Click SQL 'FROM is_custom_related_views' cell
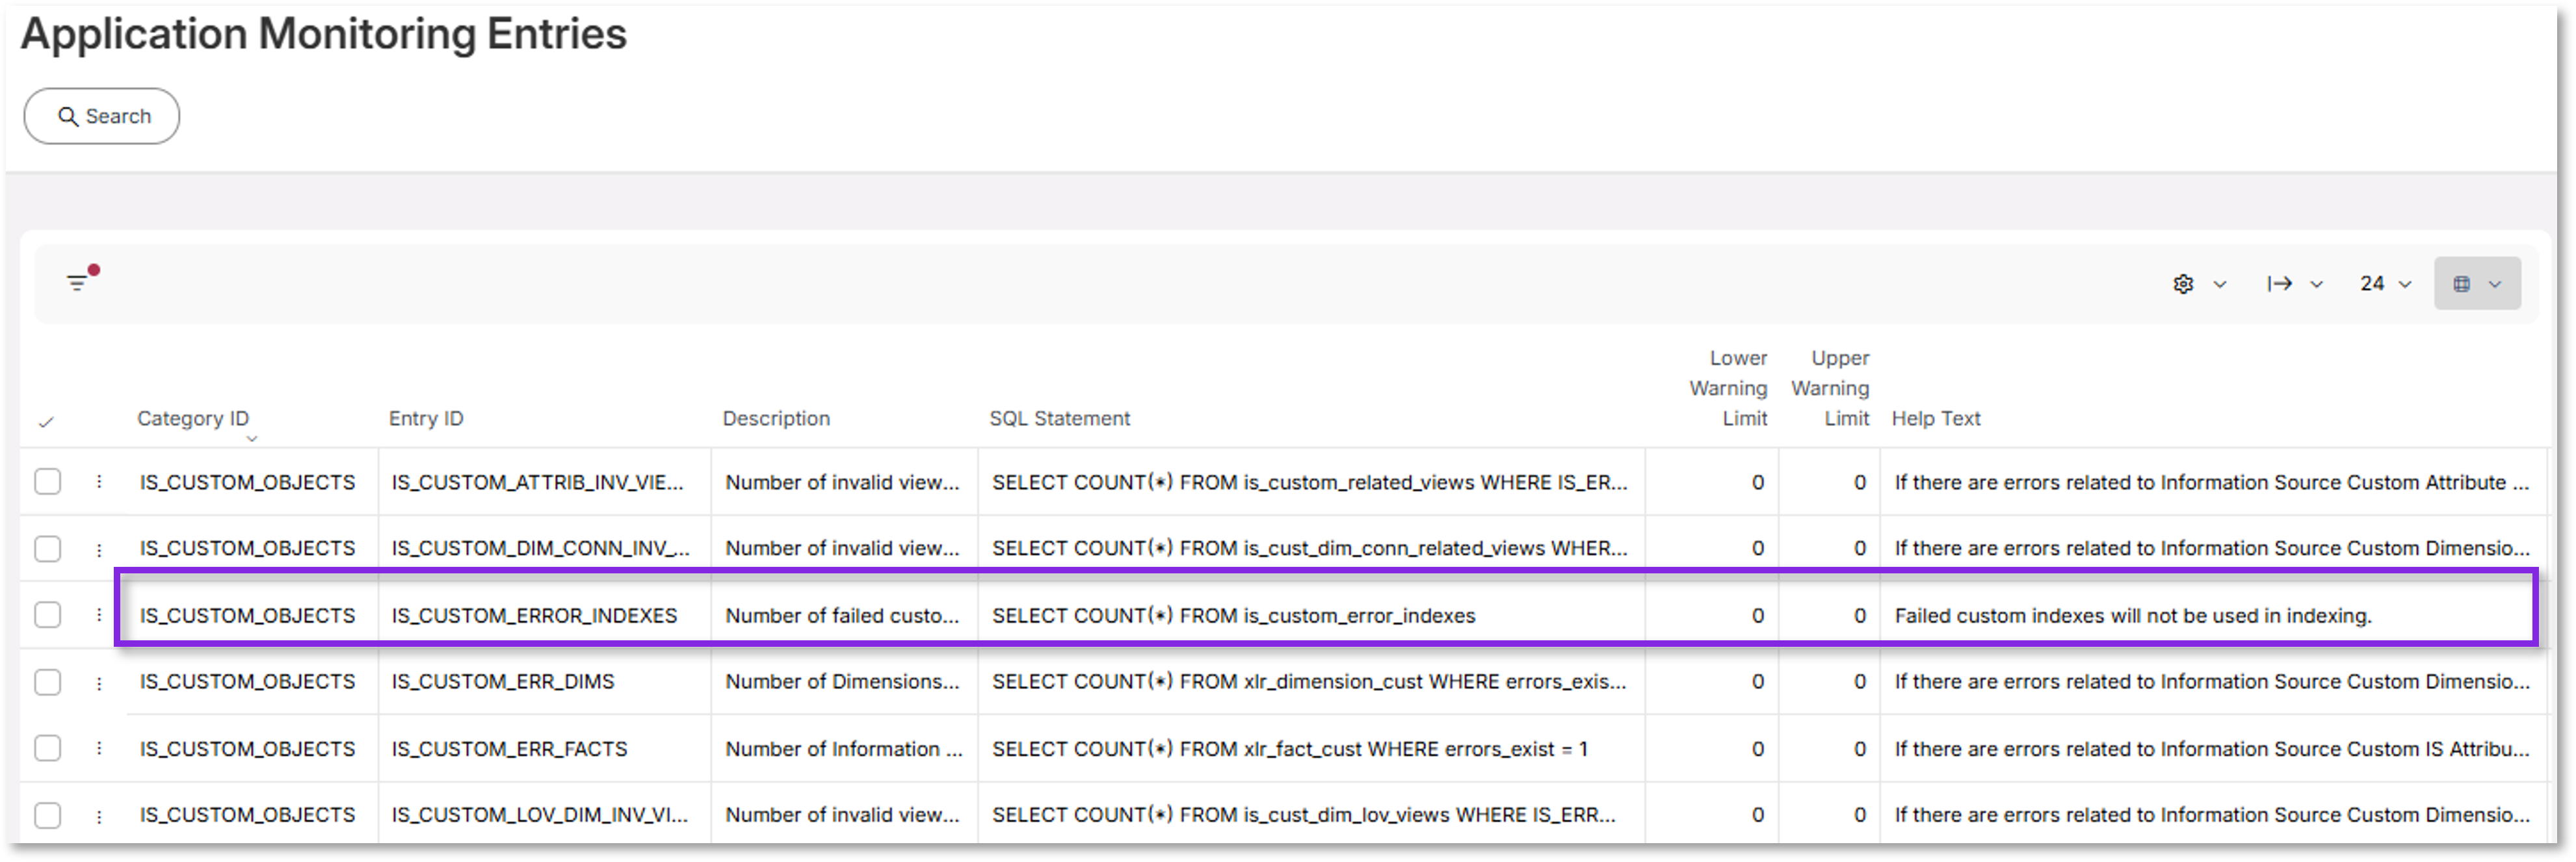 coord(1310,482)
